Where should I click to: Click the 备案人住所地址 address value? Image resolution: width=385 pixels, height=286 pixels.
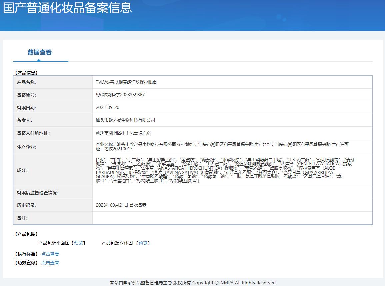pos(123,133)
